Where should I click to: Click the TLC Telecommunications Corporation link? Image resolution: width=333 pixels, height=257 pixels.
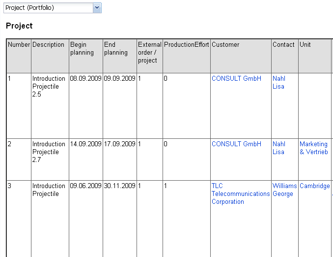pyautogui.click(x=240, y=194)
